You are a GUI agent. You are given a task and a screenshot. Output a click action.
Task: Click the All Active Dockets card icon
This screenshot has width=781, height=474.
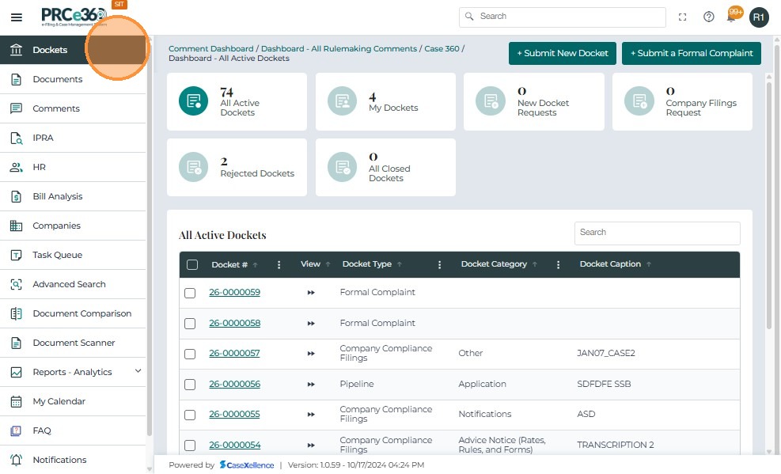193,101
